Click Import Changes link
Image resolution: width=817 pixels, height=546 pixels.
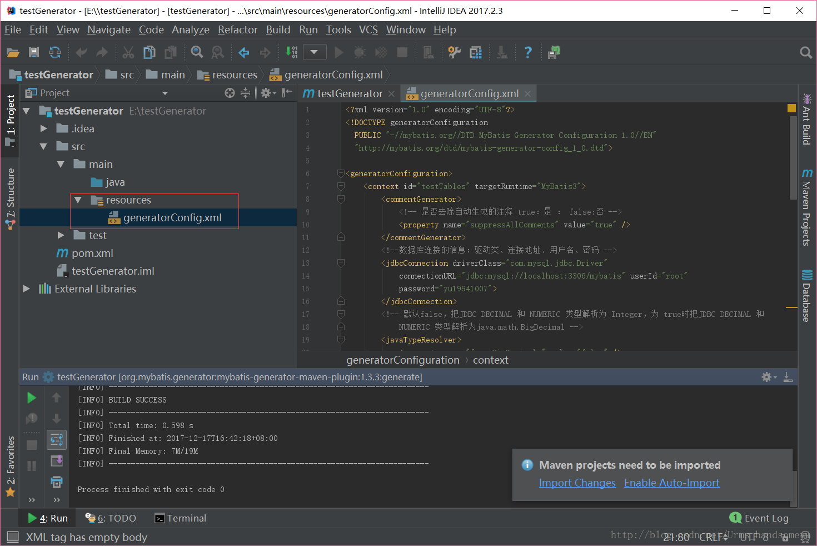pos(577,483)
